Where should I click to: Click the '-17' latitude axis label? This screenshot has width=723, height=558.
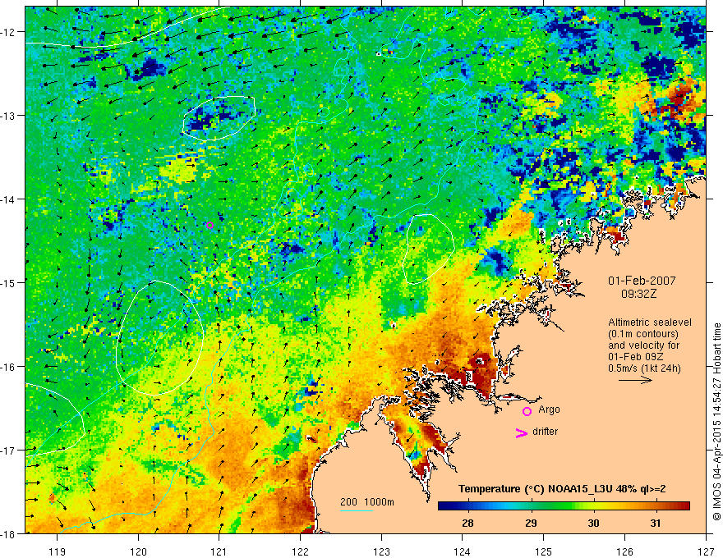tap(8, 450)
